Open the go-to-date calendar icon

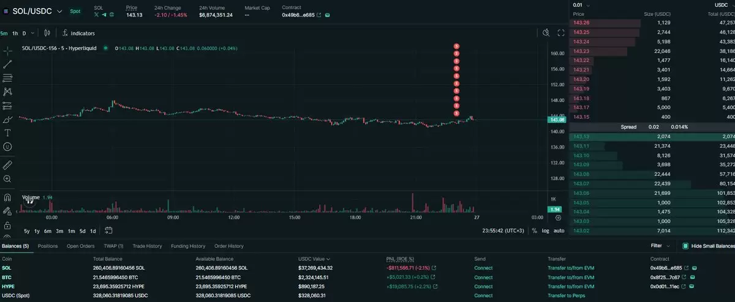[x=108, y=230]
